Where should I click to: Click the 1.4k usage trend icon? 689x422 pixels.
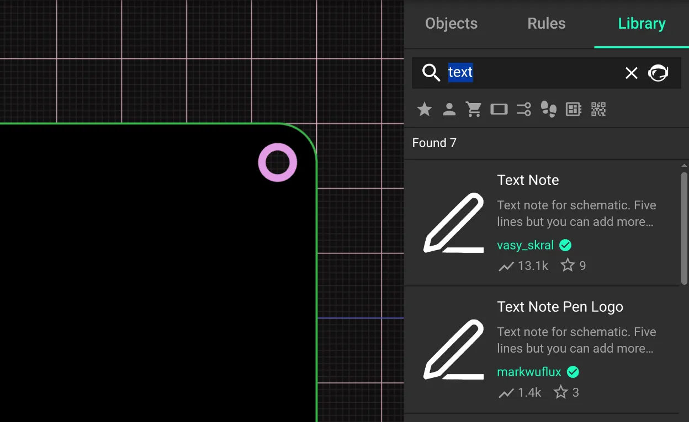pyautogui.click(x=506, y=393)
